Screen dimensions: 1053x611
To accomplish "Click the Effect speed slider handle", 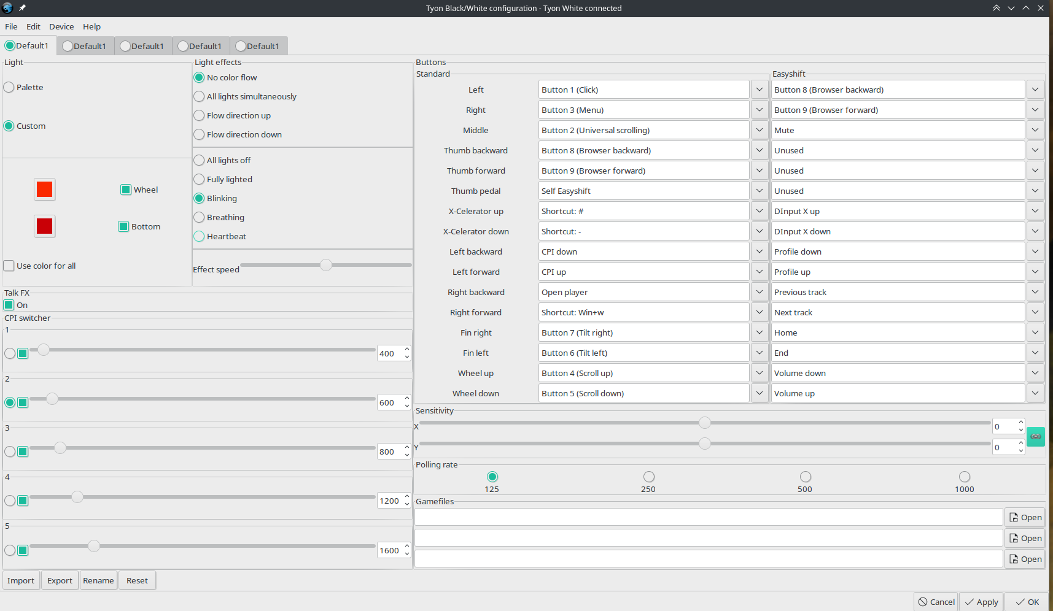I will (x=326, y=265).
